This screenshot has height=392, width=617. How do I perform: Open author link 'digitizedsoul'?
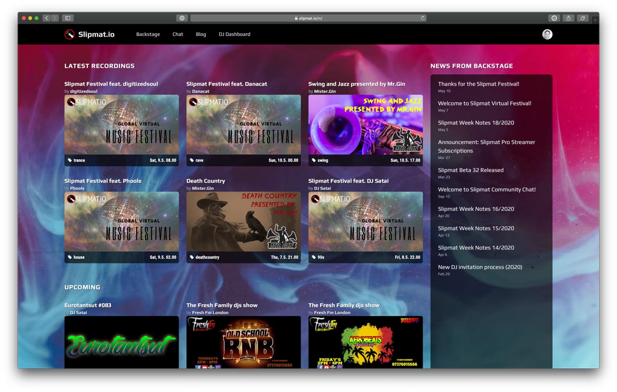[84, 91]
